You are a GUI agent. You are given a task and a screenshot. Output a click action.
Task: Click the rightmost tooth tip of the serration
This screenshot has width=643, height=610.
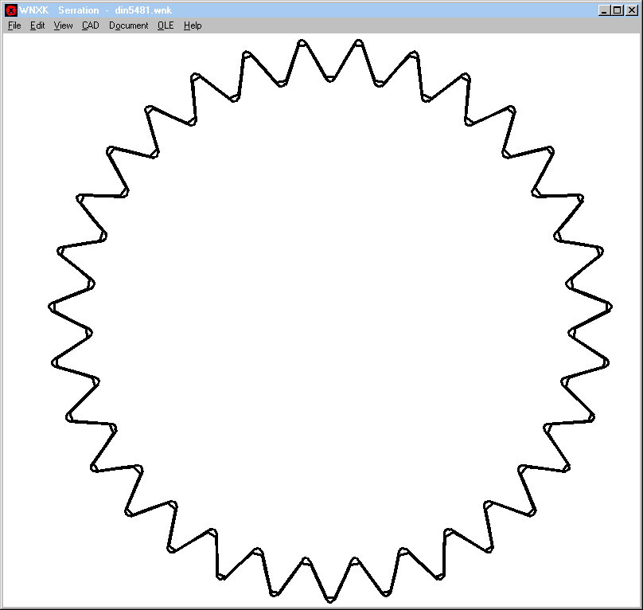click(x=609, y=307)
